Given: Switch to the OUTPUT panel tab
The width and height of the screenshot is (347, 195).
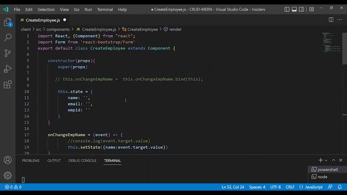Looking at the screenshot, I should pyautogui.click(x=54, y=160).
